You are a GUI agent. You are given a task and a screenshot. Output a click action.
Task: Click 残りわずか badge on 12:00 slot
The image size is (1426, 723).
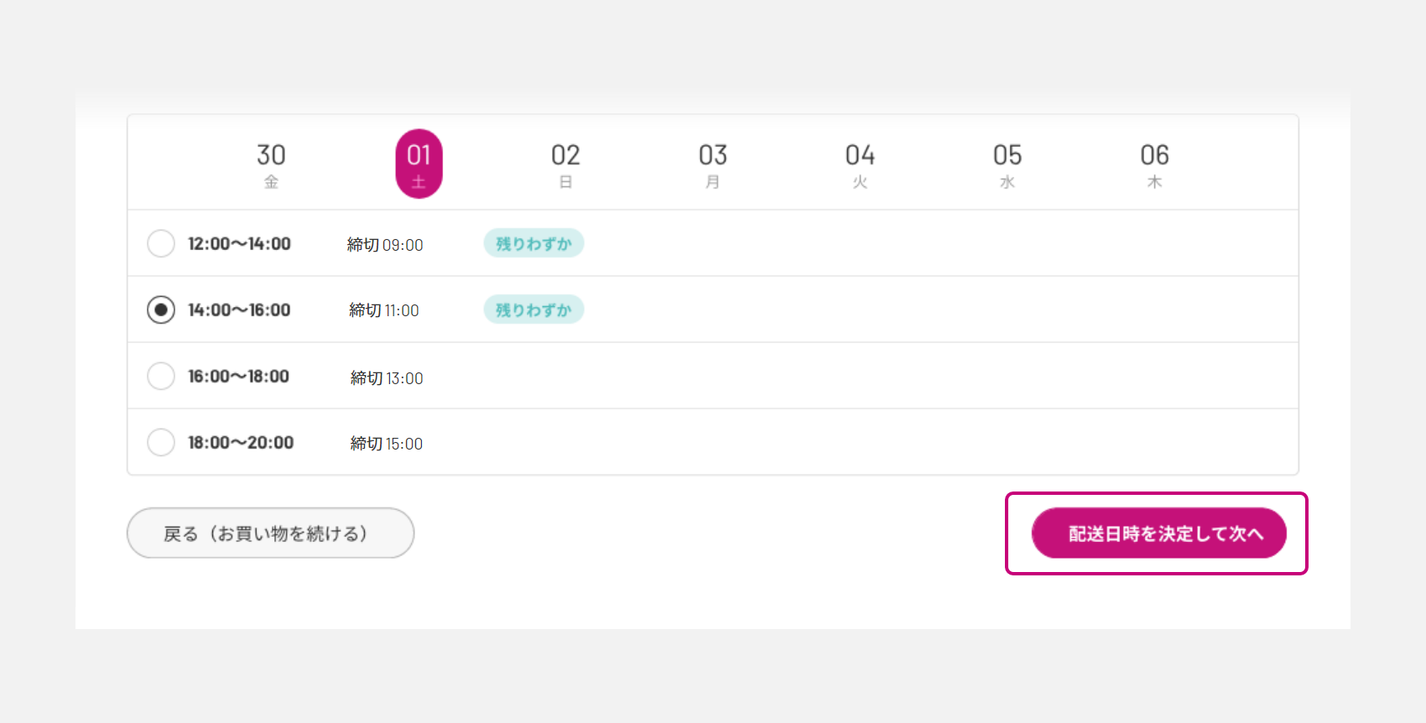coord(533,243)
